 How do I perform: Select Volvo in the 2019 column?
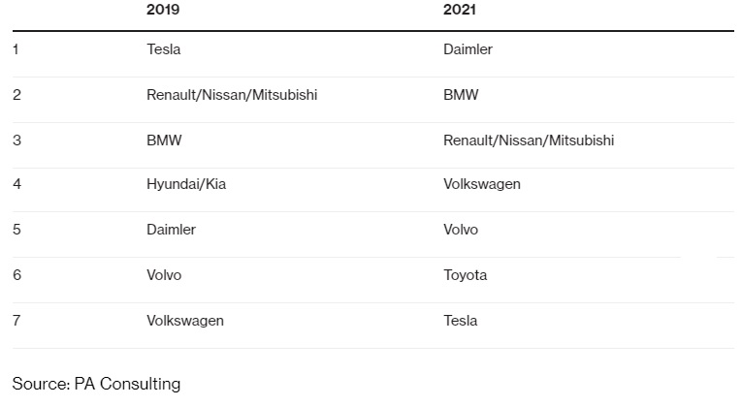164,275
